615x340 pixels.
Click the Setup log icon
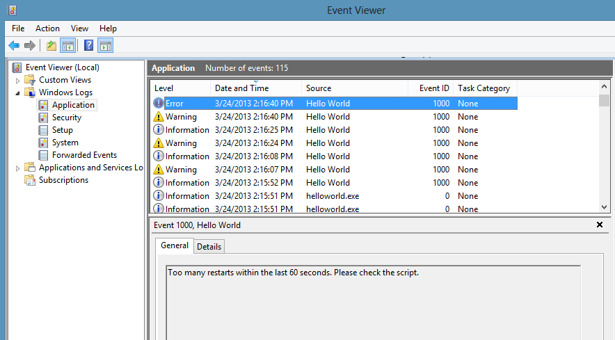43,130
